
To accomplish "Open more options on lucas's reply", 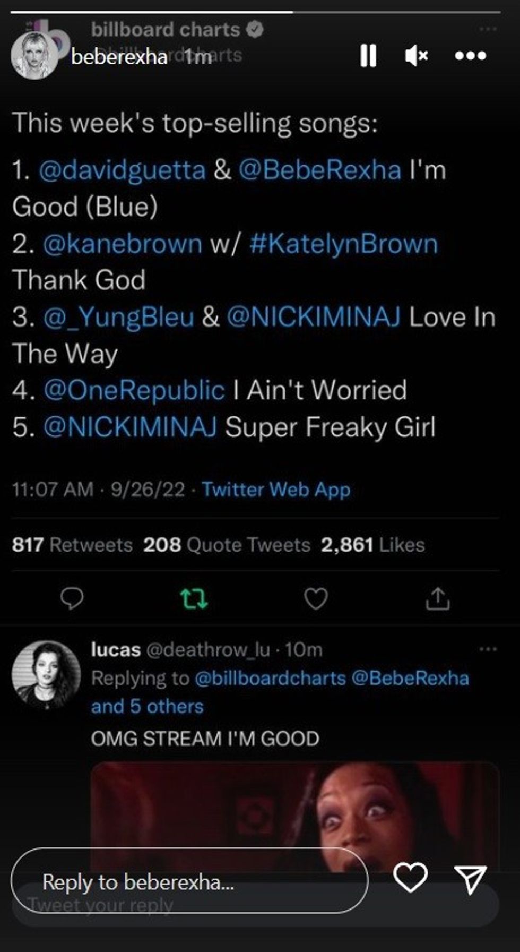I will click(488, 649).
